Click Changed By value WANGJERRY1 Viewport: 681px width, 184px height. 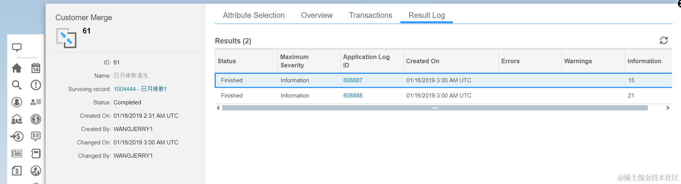coord(133,156)
